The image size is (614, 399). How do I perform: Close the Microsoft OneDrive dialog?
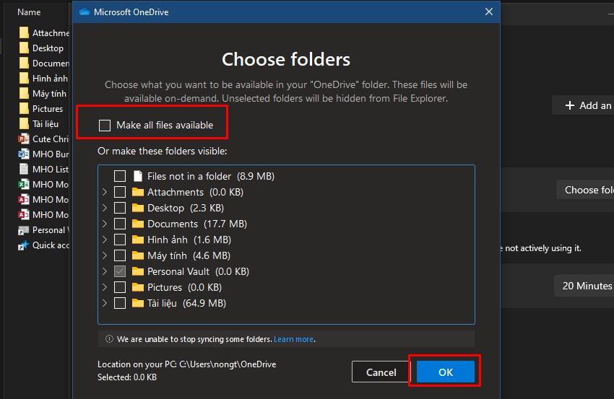(x=489, y=12)
